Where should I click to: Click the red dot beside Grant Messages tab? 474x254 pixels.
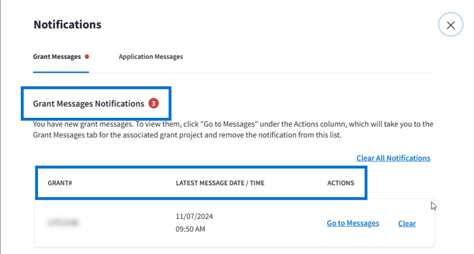pos(87,57)
